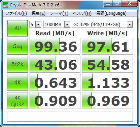140x127 pixels.
Task: Open the G: drive selection dropdown
Action: [130, 24]
